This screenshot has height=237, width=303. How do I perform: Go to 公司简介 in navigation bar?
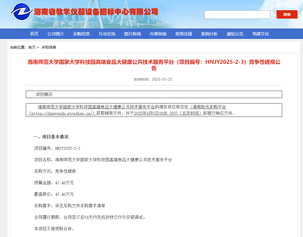pyautogui.click(x=56, y=34)
